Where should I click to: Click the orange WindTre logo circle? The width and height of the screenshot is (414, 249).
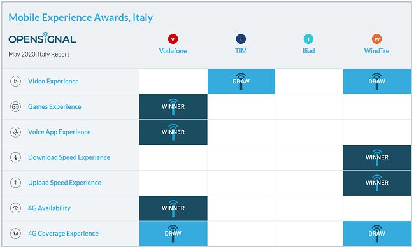click(x=377, y=39)
